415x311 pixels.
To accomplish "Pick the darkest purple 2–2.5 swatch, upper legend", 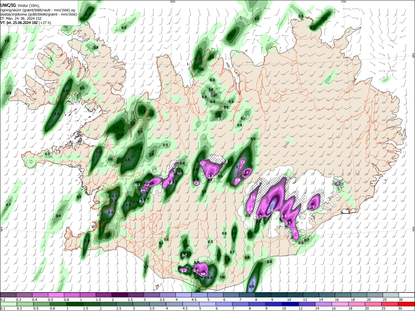I will click(x=120, y=295).
